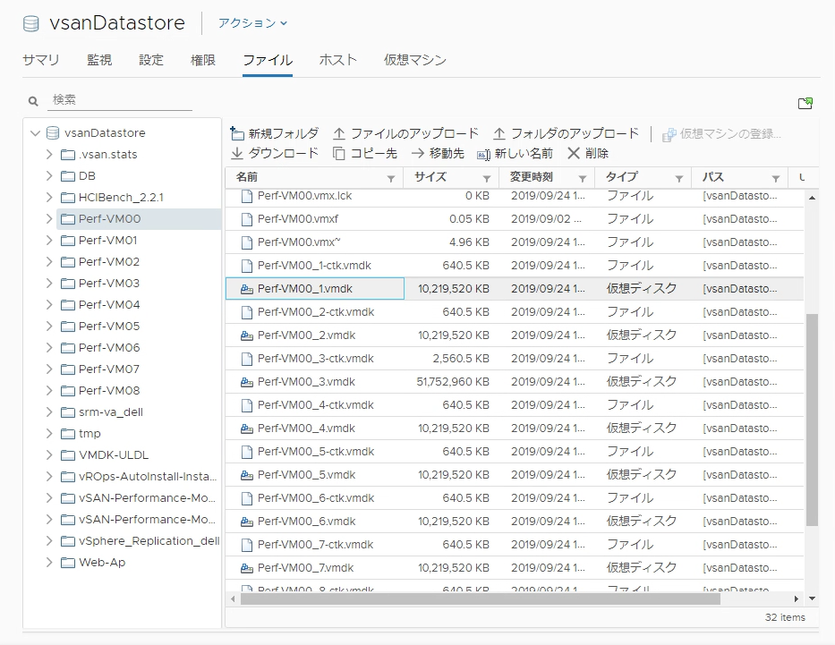
Task: Expand the .vsan.stats folder
Action: tap(49, 155)
